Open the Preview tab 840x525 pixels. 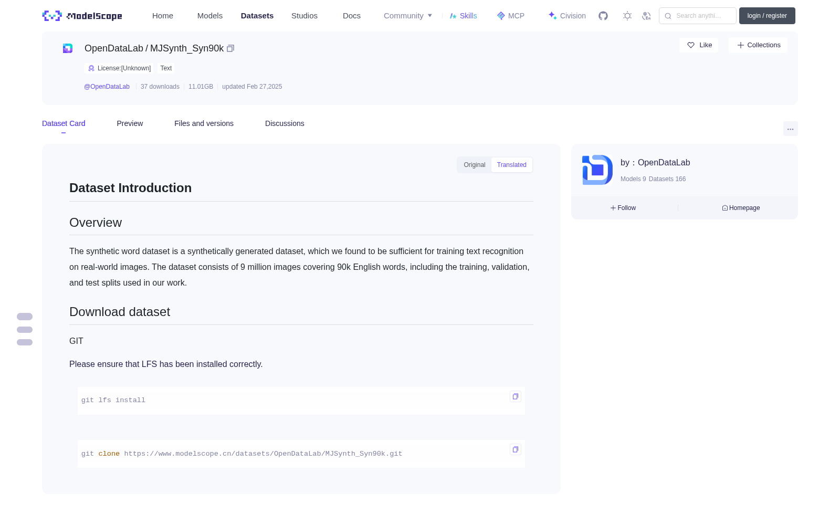pyautogui.click(x=130, y=123)
